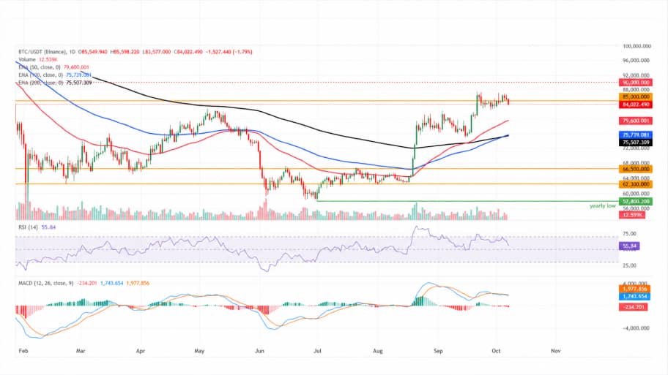Click the 25.00 RSI axis label
The width and height of the screenshot is (668, 375).
629,266
